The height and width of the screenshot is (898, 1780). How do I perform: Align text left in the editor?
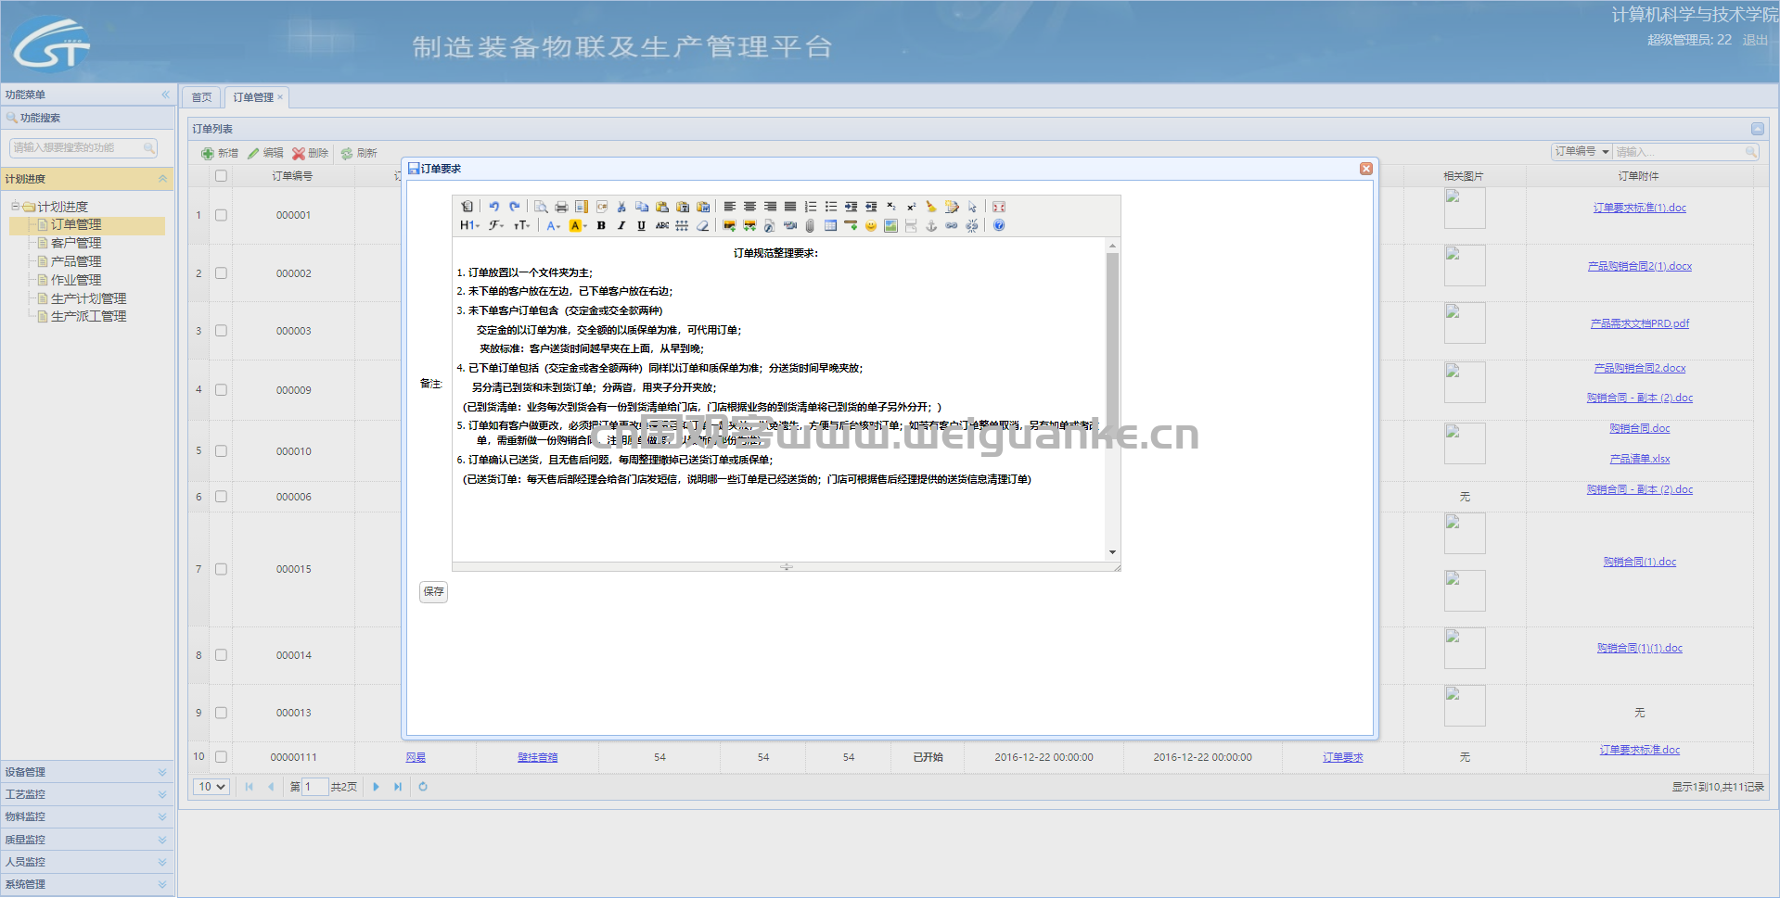[730, 207]
